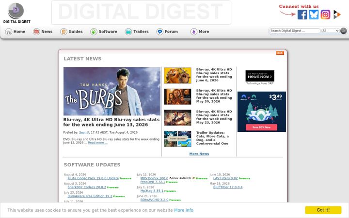Open the search category All dropdown
The width and height of the screenshot is (349, 218).
(330, 31)
